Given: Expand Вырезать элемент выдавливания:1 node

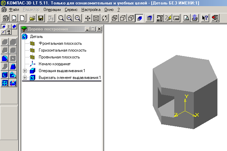Looking at the screenshot, I should click(25, 78).
